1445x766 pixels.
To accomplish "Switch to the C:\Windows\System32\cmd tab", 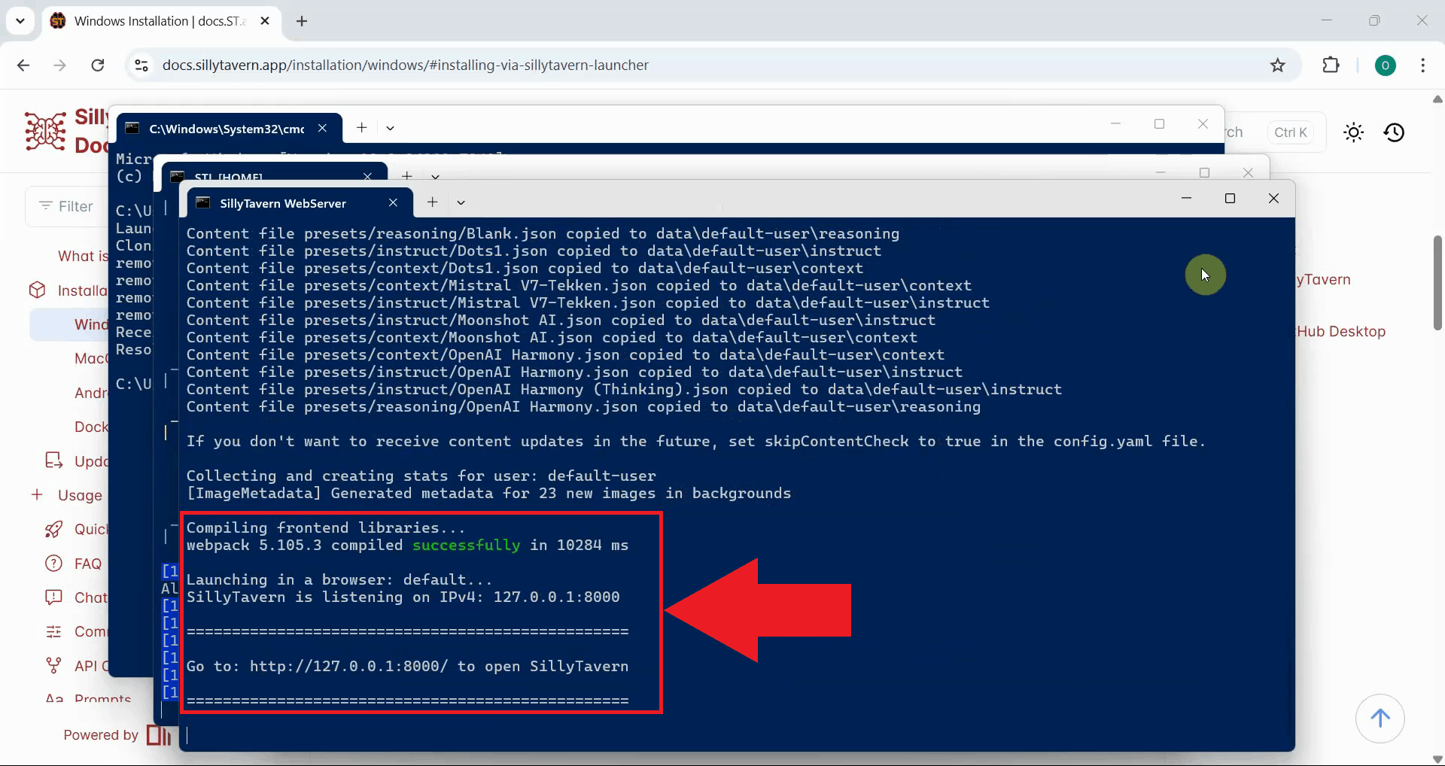I will [x=226, y=129].
